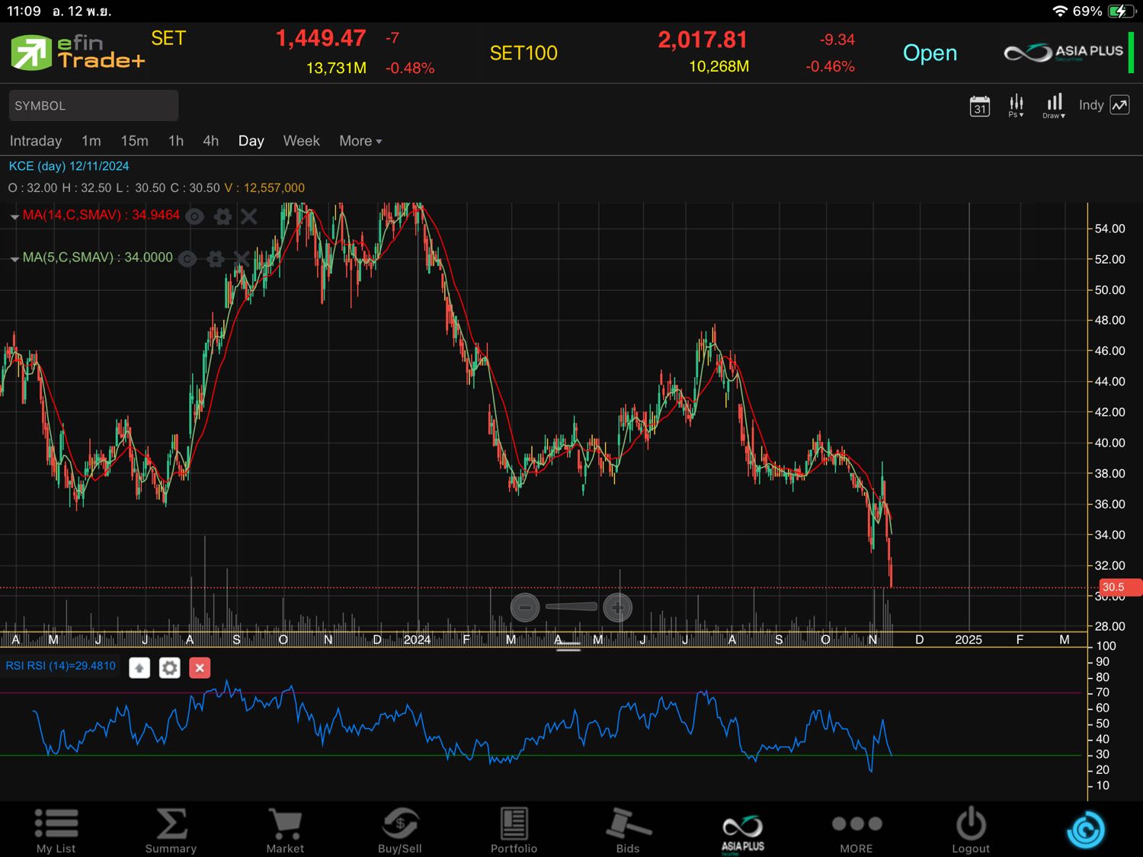Click the RSI (14)=29.4810 label
This screenshot has width=1143, height=857.
coord(61,666)
